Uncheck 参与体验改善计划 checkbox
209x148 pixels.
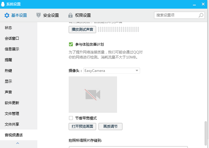pyautogui.click(x=71, y=44)
